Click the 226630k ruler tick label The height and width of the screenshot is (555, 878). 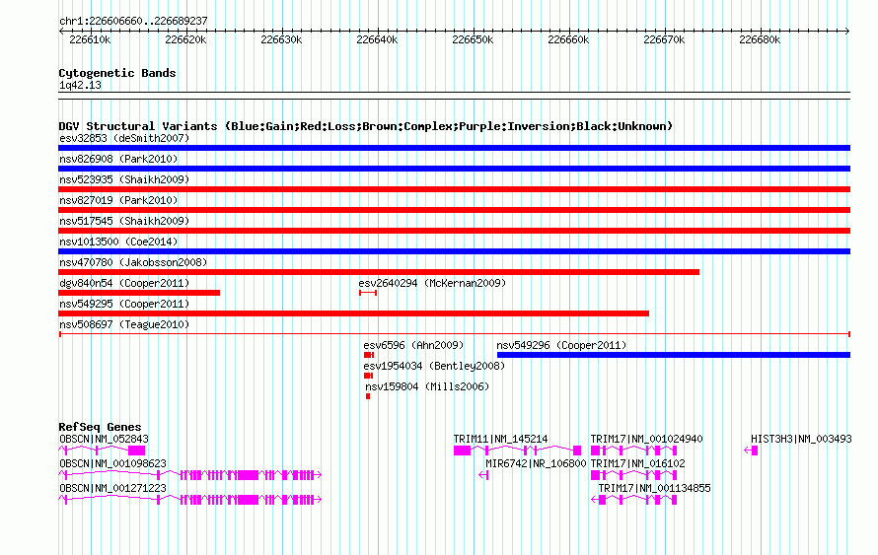pyautogui.click(x=282, y=39)
